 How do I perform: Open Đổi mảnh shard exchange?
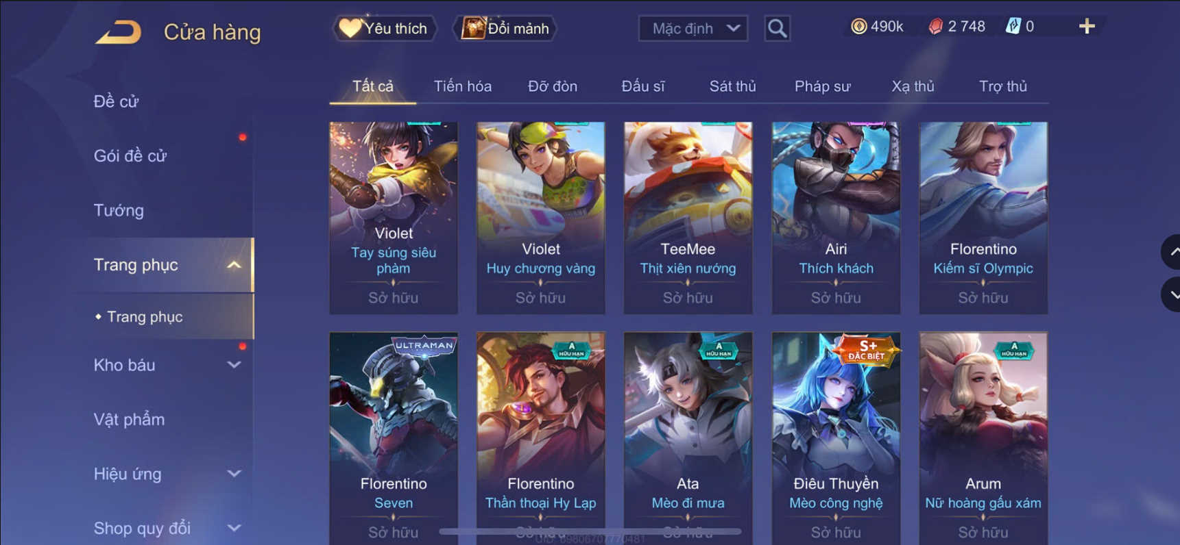505,28
